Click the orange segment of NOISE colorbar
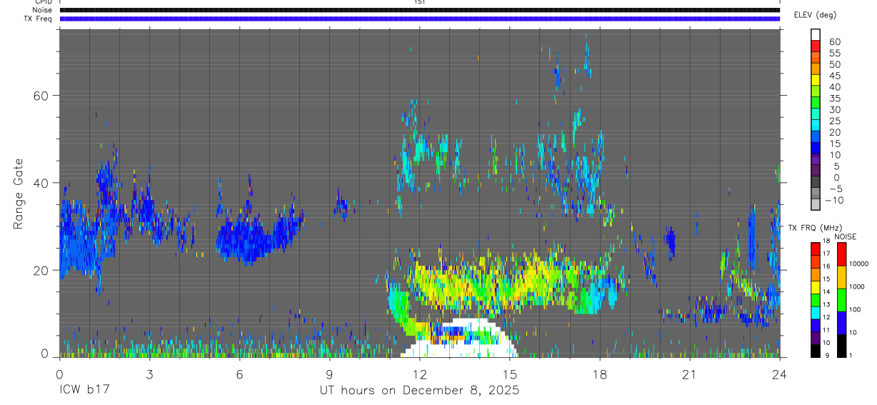 pos(841,277)
